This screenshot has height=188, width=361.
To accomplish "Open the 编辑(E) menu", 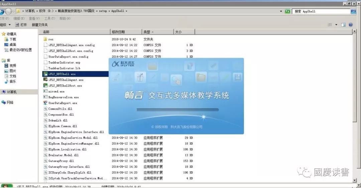I will (19, 18).
